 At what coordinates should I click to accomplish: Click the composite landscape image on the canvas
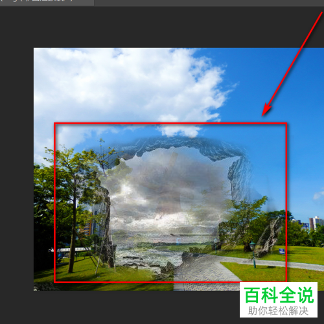click(x=179, y=169)
